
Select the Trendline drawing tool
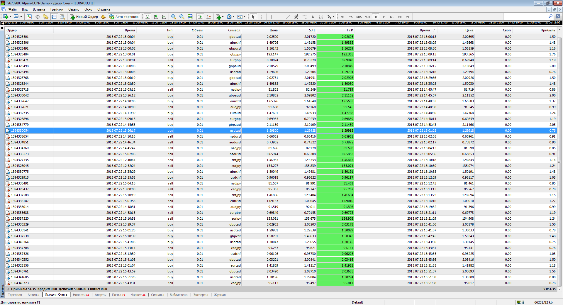288,17
